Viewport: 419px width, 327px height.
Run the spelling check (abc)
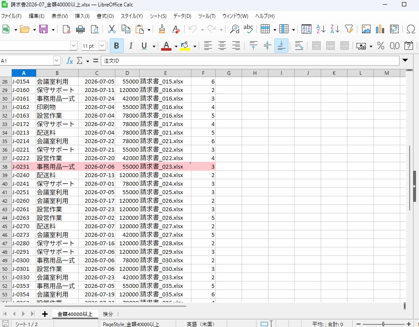pyautogui.click(x=248, y=29)
